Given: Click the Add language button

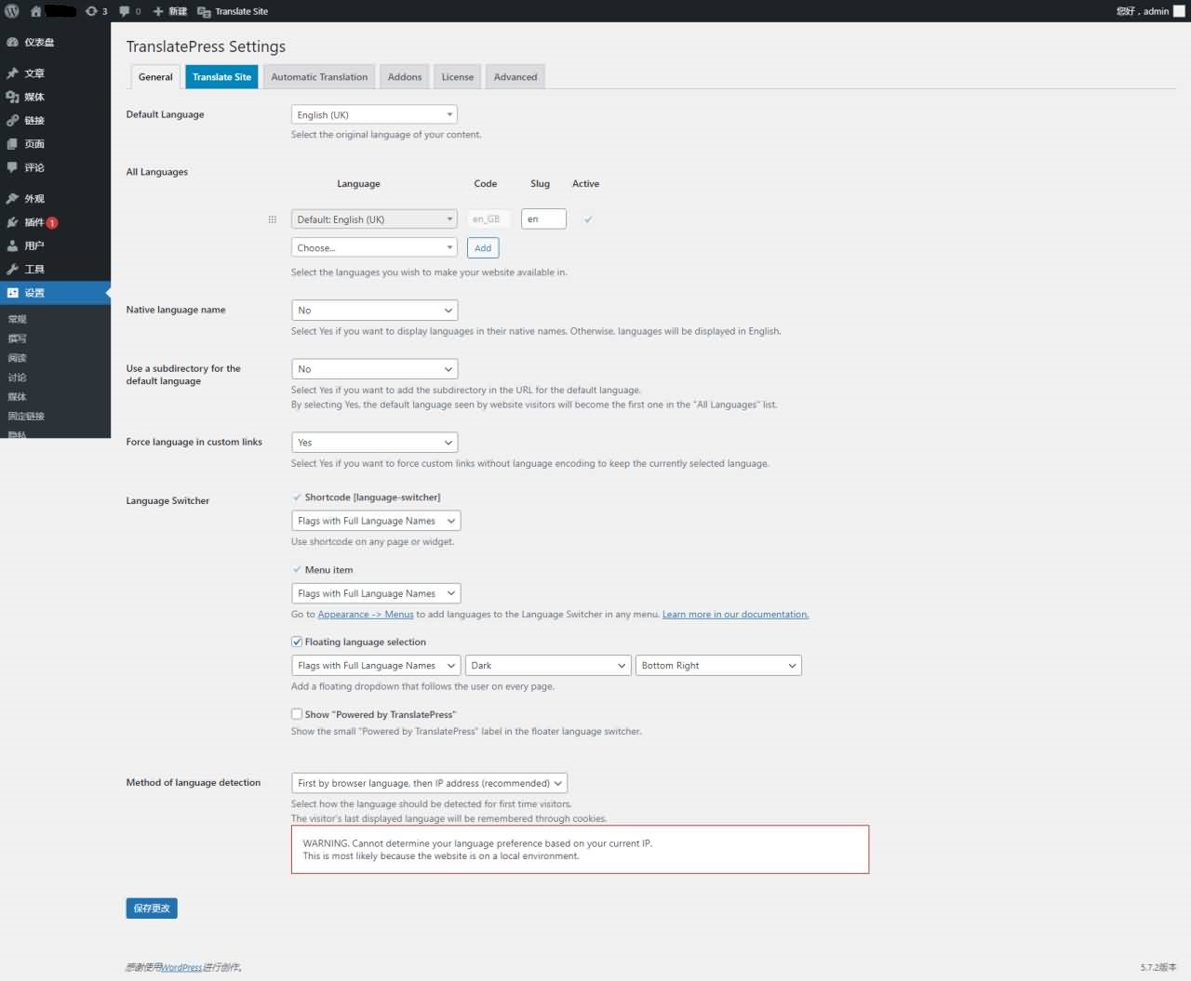Looking at the screenshot, I should pyautogui.click(x=483, y=247).
